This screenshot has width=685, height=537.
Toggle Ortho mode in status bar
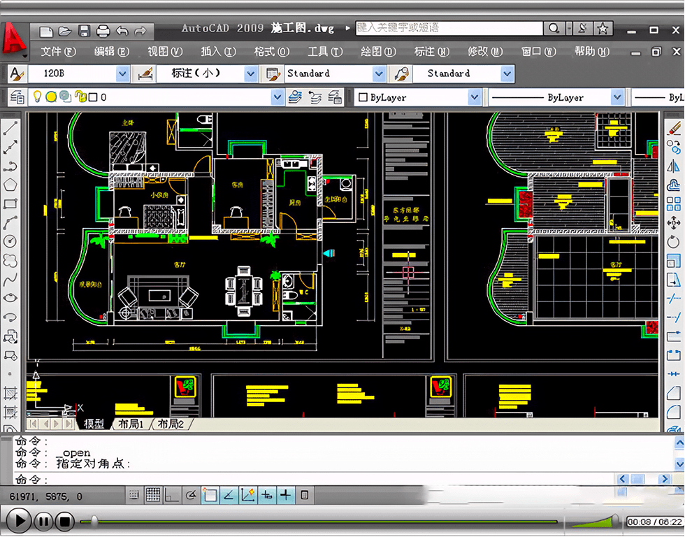(171, 495)
